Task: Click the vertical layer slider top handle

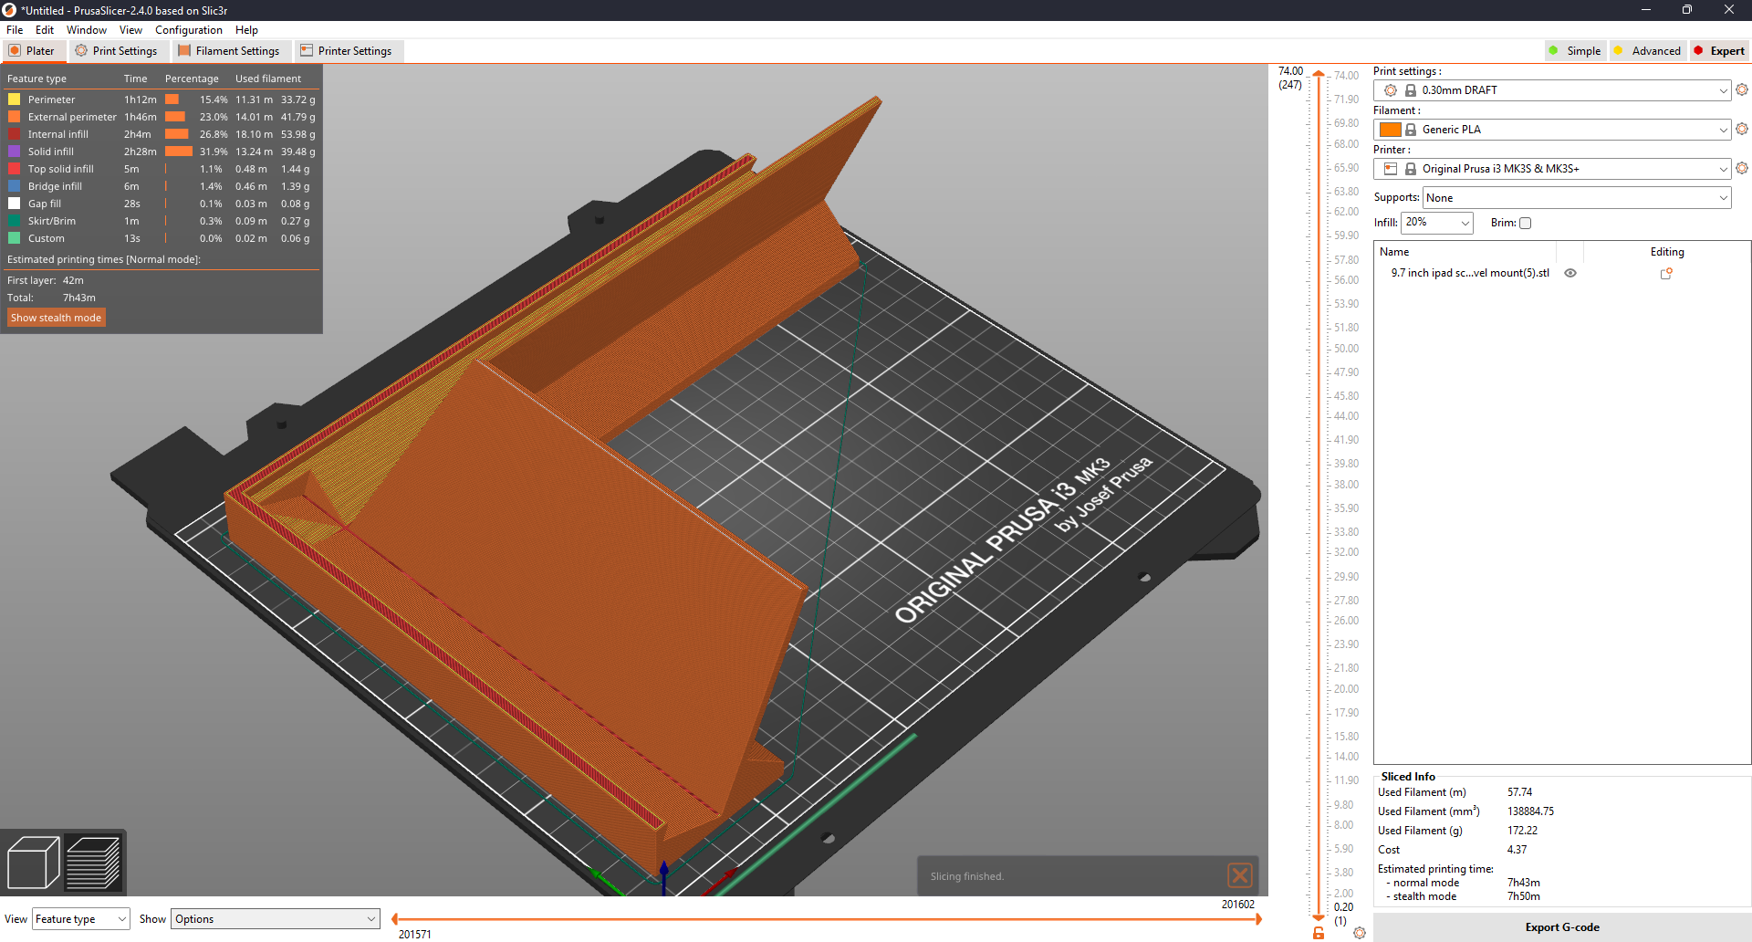Action: (1319, 74)
